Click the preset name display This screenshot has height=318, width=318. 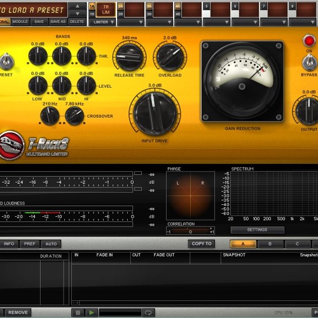33,10
